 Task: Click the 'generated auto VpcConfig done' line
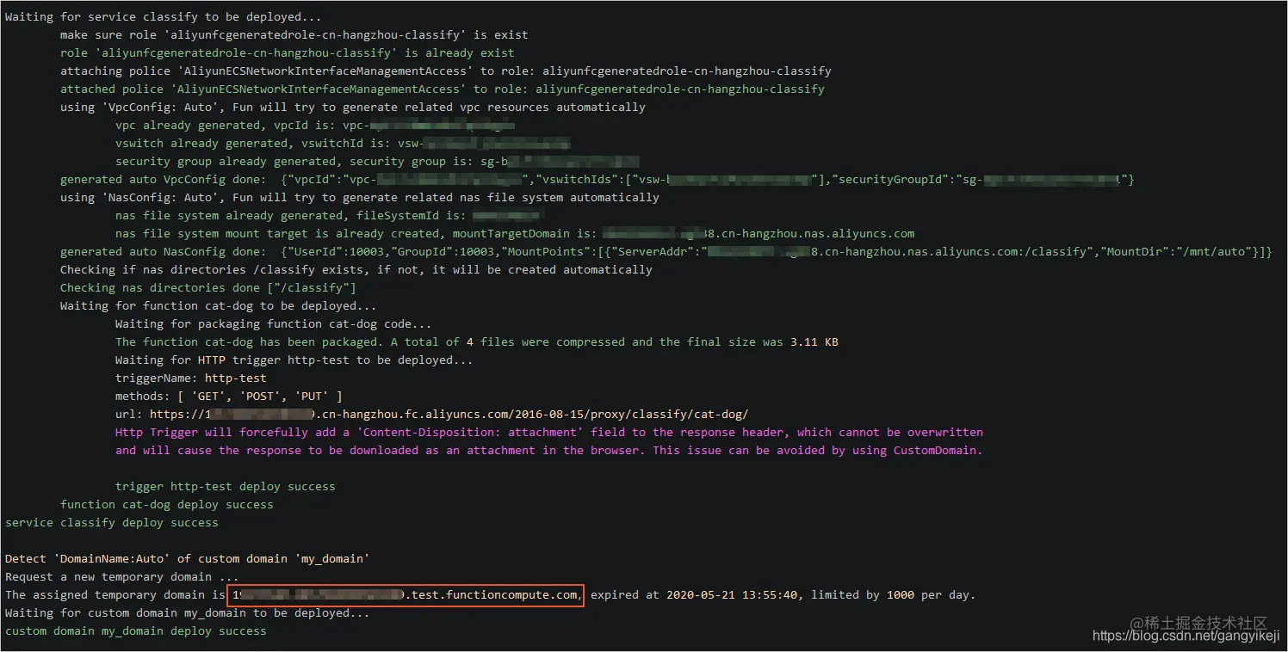click(598, 180)
